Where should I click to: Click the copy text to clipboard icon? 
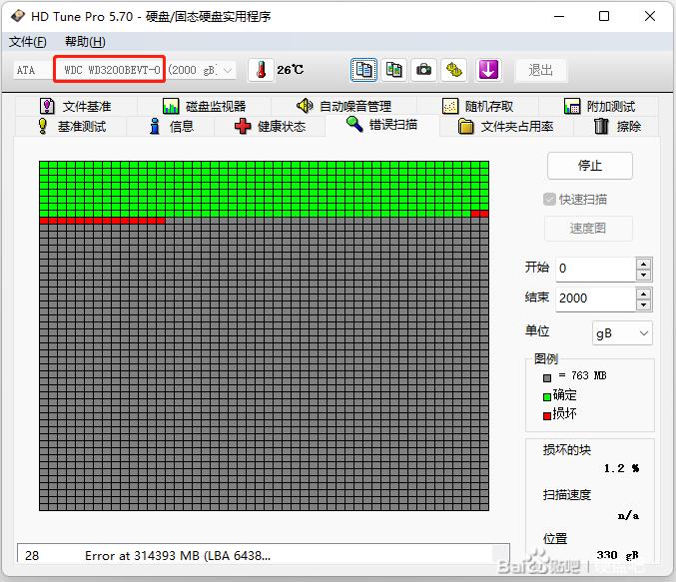[363, 70]
